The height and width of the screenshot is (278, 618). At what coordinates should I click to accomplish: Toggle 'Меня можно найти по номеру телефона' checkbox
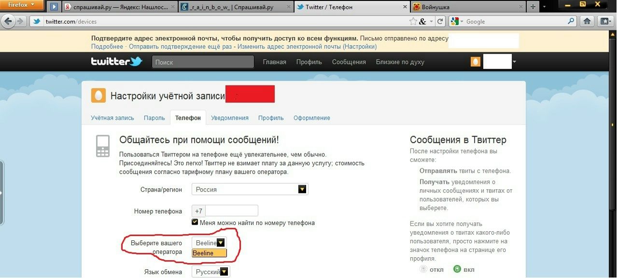[195, 222]
